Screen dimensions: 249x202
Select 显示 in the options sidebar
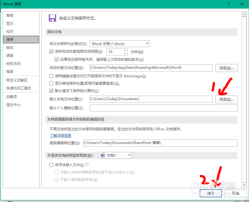[21, 24]
